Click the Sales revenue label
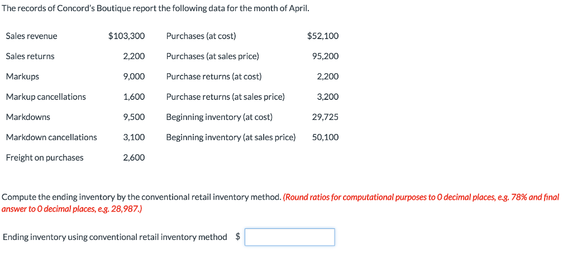Screen dimensions: 572x264 [31, 36]
